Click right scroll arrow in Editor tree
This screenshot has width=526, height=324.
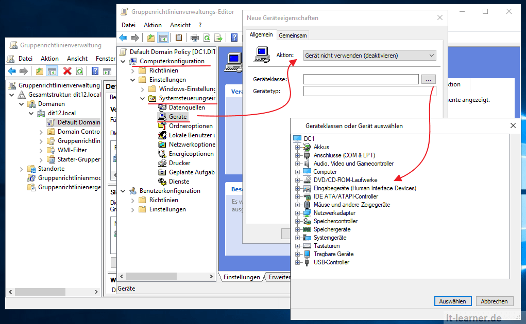[x=211, y=277]
